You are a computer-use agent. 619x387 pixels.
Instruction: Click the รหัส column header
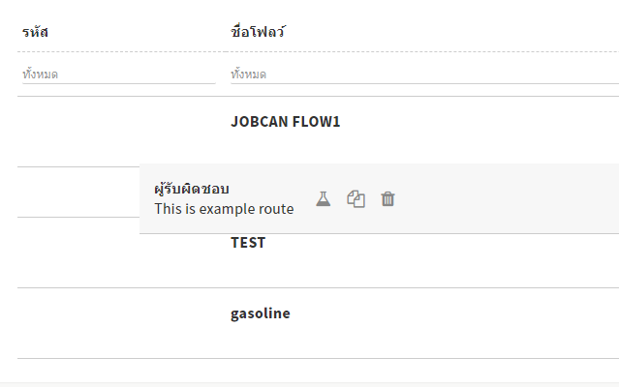point(35,32)
